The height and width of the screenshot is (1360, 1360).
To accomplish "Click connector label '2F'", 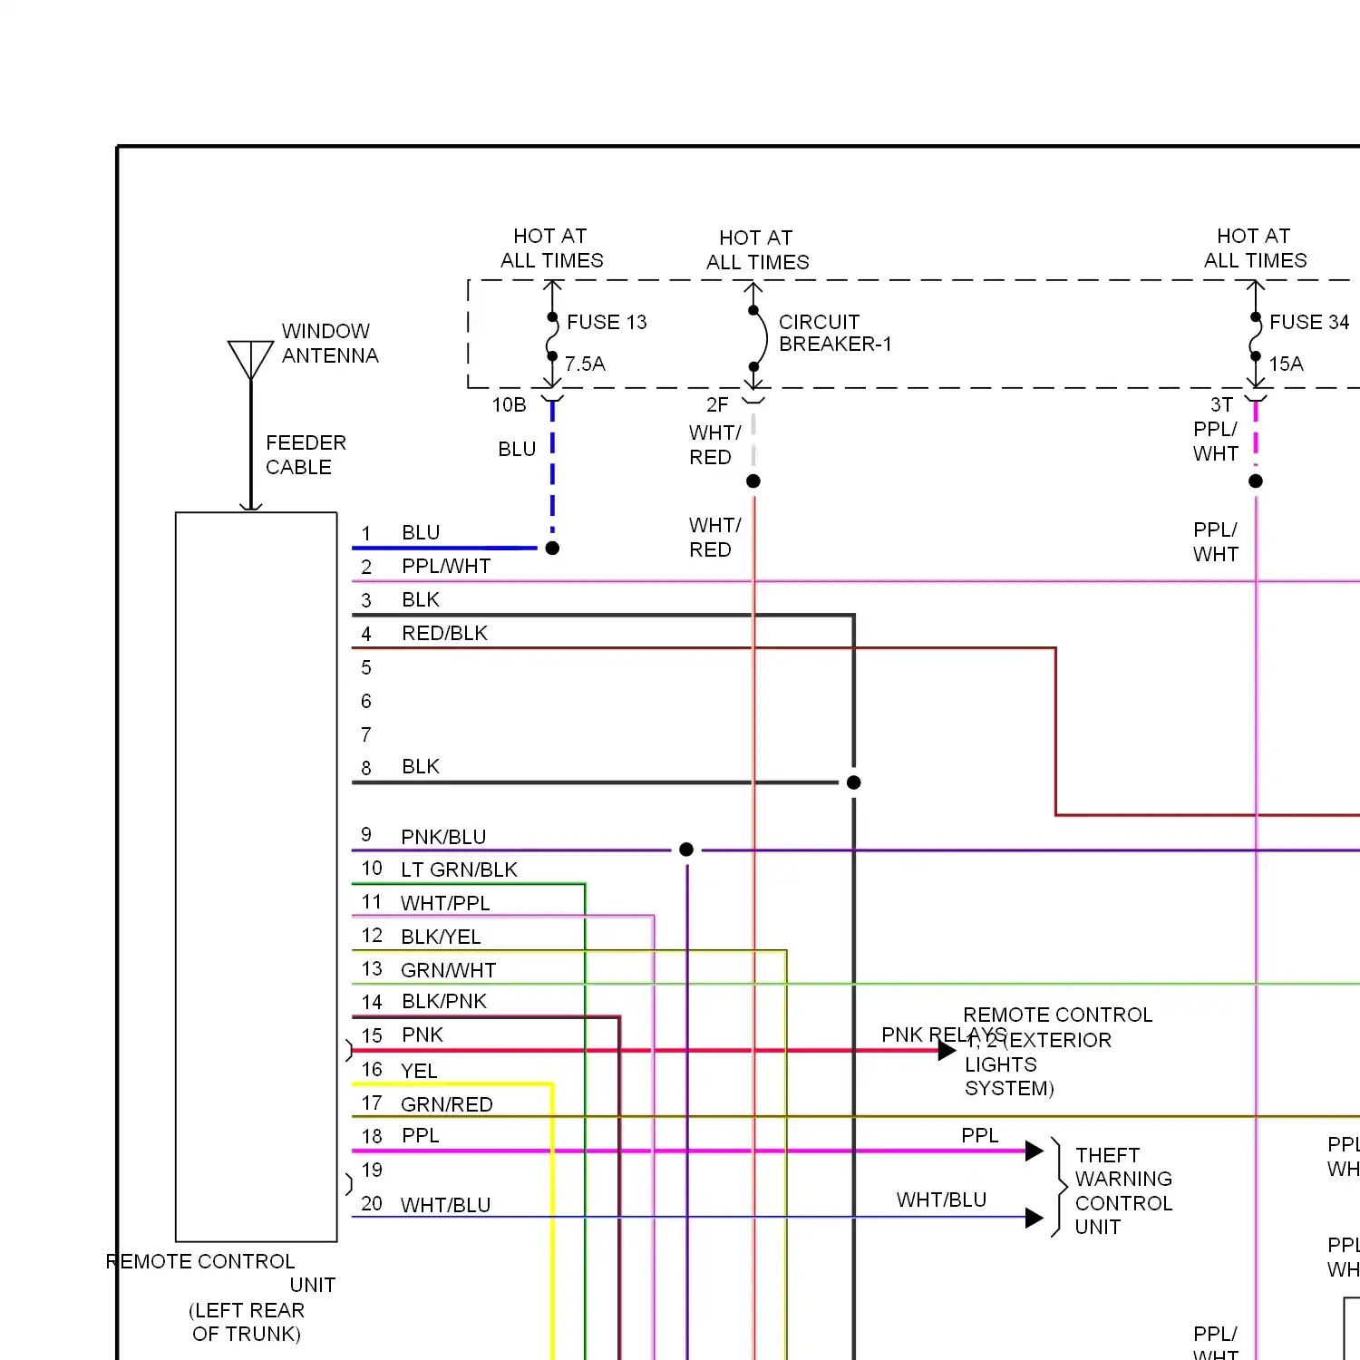I will coord(716,404).
